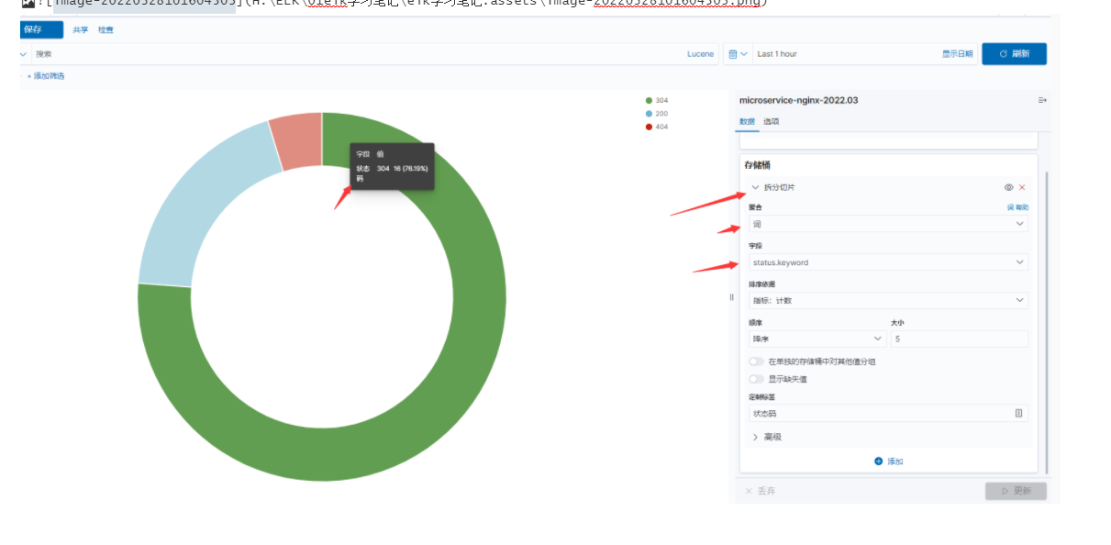
Task: Click the search query input field
Action: pyautogui.click(x=358, y=54)
